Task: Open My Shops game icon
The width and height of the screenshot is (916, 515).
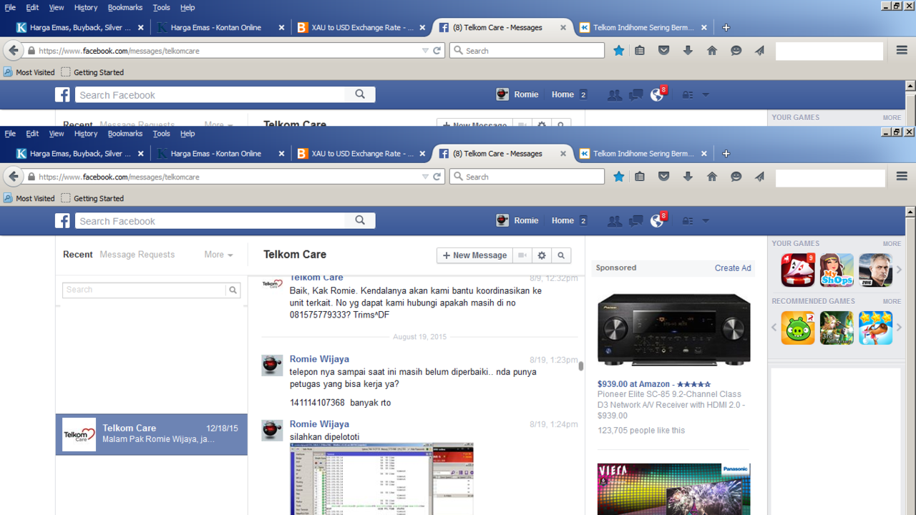Action: [837, 270]
